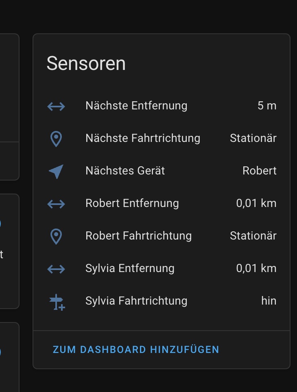Click the navigation arrow icon for Nächstes Gerät

pyautogui.click(x=56, y=171)
